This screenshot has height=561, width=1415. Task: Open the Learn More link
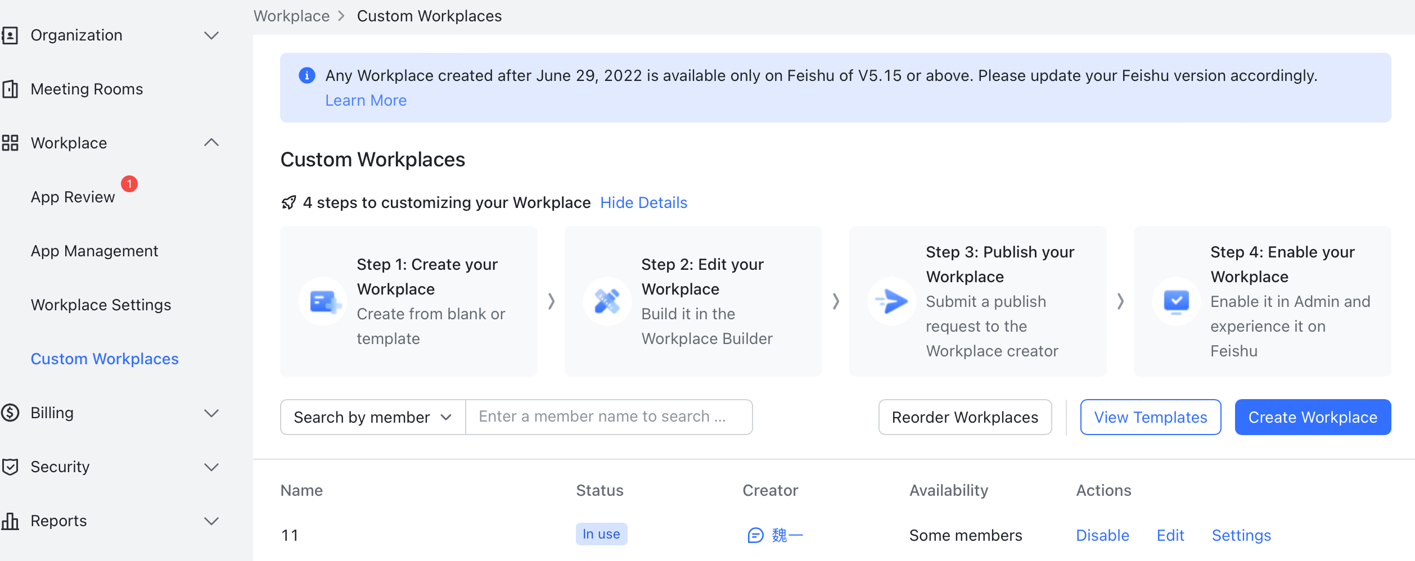tap(366, 100)
